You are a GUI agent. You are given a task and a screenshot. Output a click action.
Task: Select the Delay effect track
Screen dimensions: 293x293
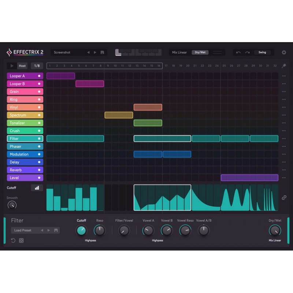click(x=22, y=162)
